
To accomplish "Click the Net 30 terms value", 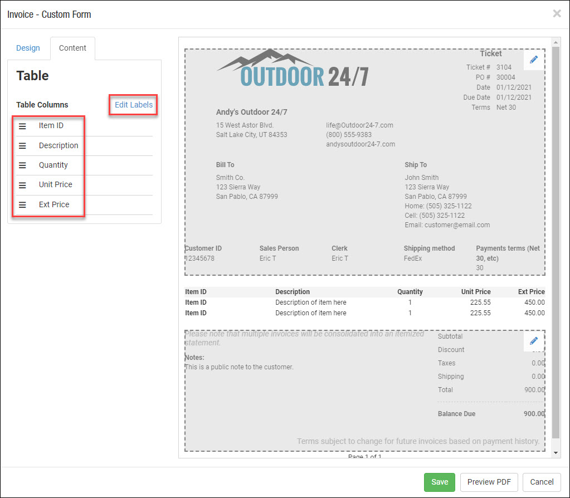I will click(506, 108).
